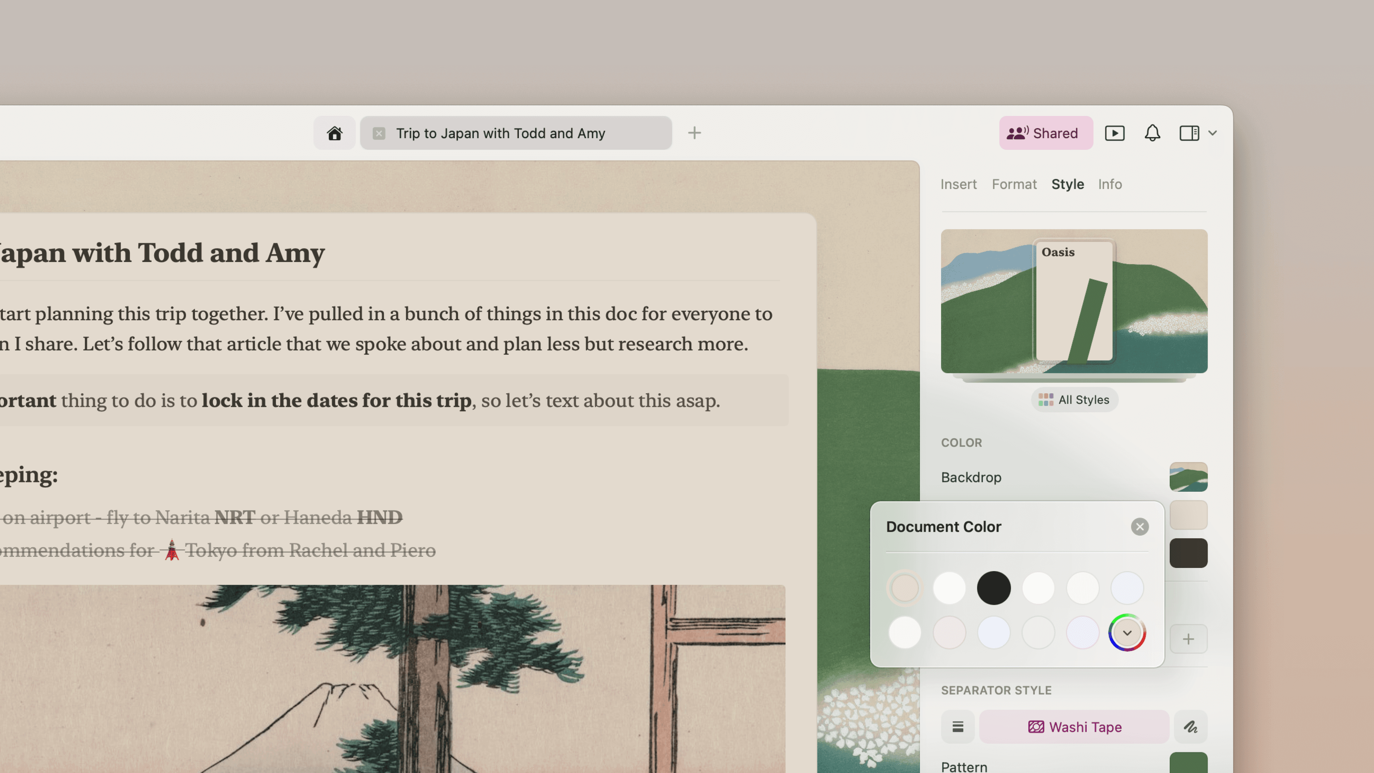1374x773 pixels.
Task: Expand the color wheel custom picker
Action: click(x=1126, y=633)
